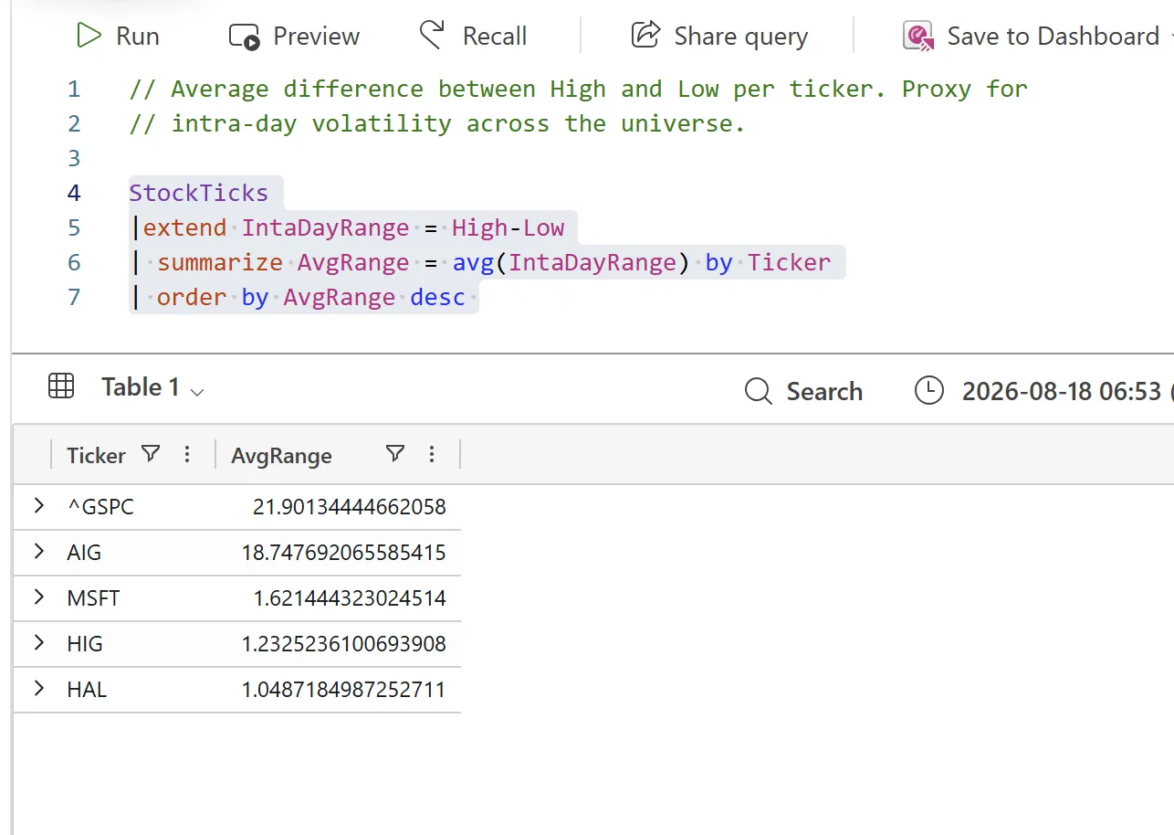Expand the MSFT row

[x=38, y=597]
